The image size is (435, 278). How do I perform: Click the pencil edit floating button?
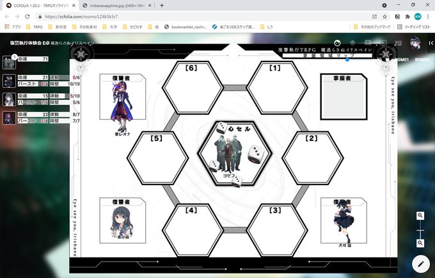coord(421,264)
